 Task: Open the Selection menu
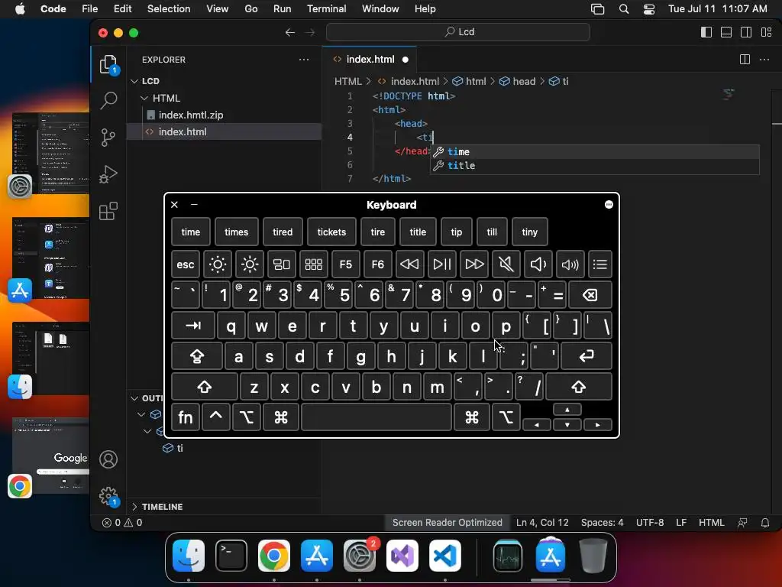(169, 9)
